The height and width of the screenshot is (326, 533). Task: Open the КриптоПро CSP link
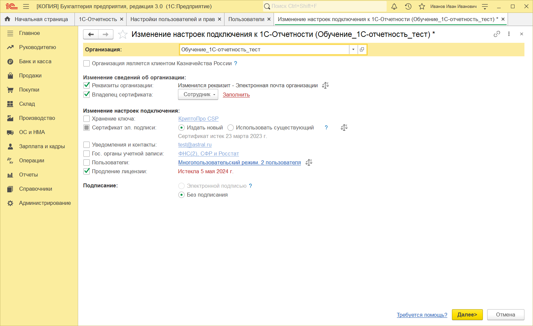pos(198,119)
